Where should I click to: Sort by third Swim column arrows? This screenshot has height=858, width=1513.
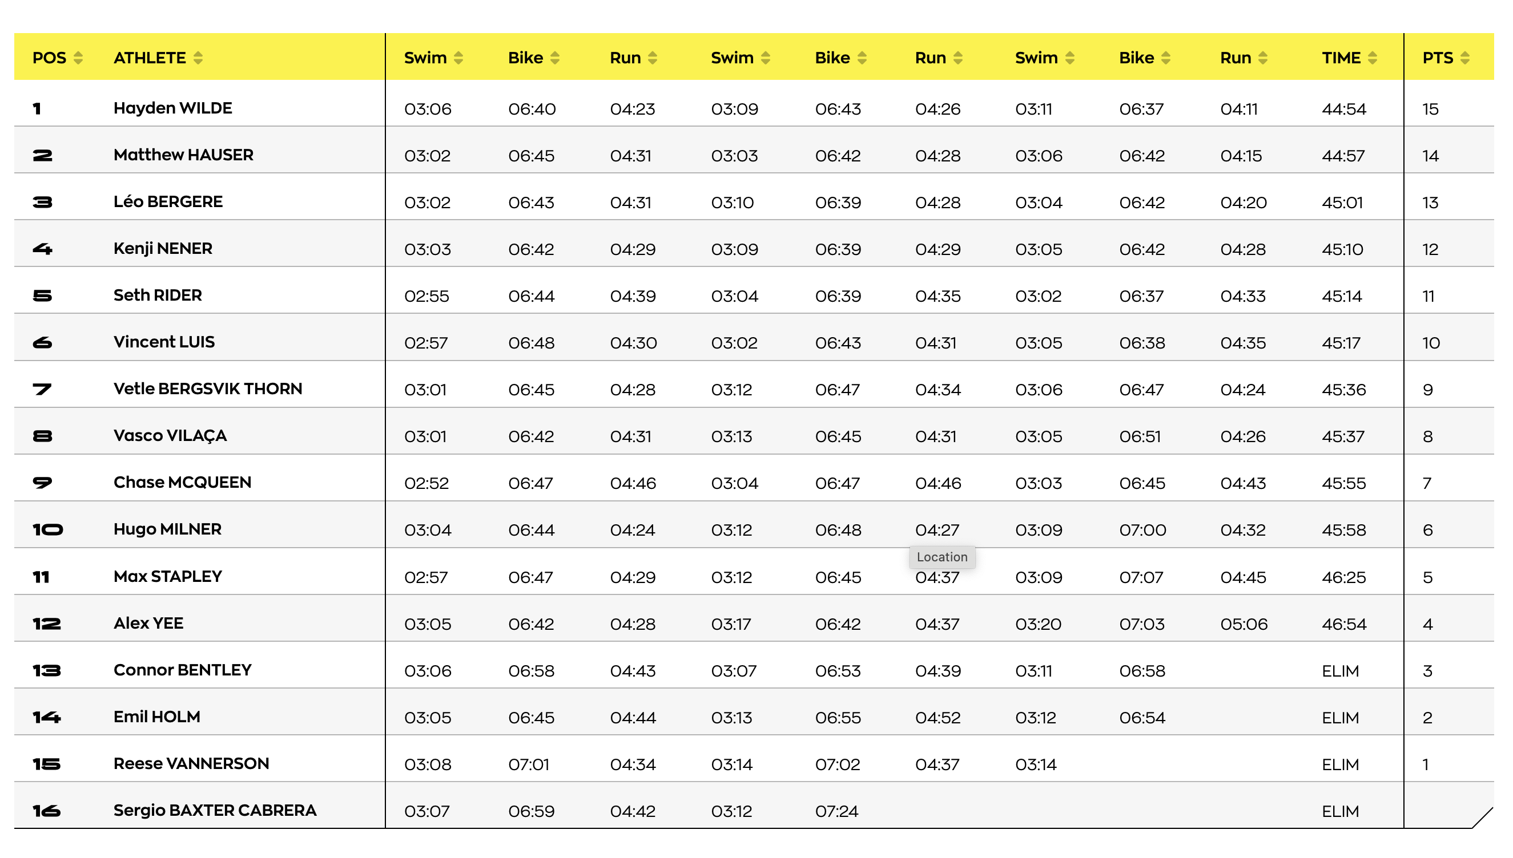[1069, 58]
